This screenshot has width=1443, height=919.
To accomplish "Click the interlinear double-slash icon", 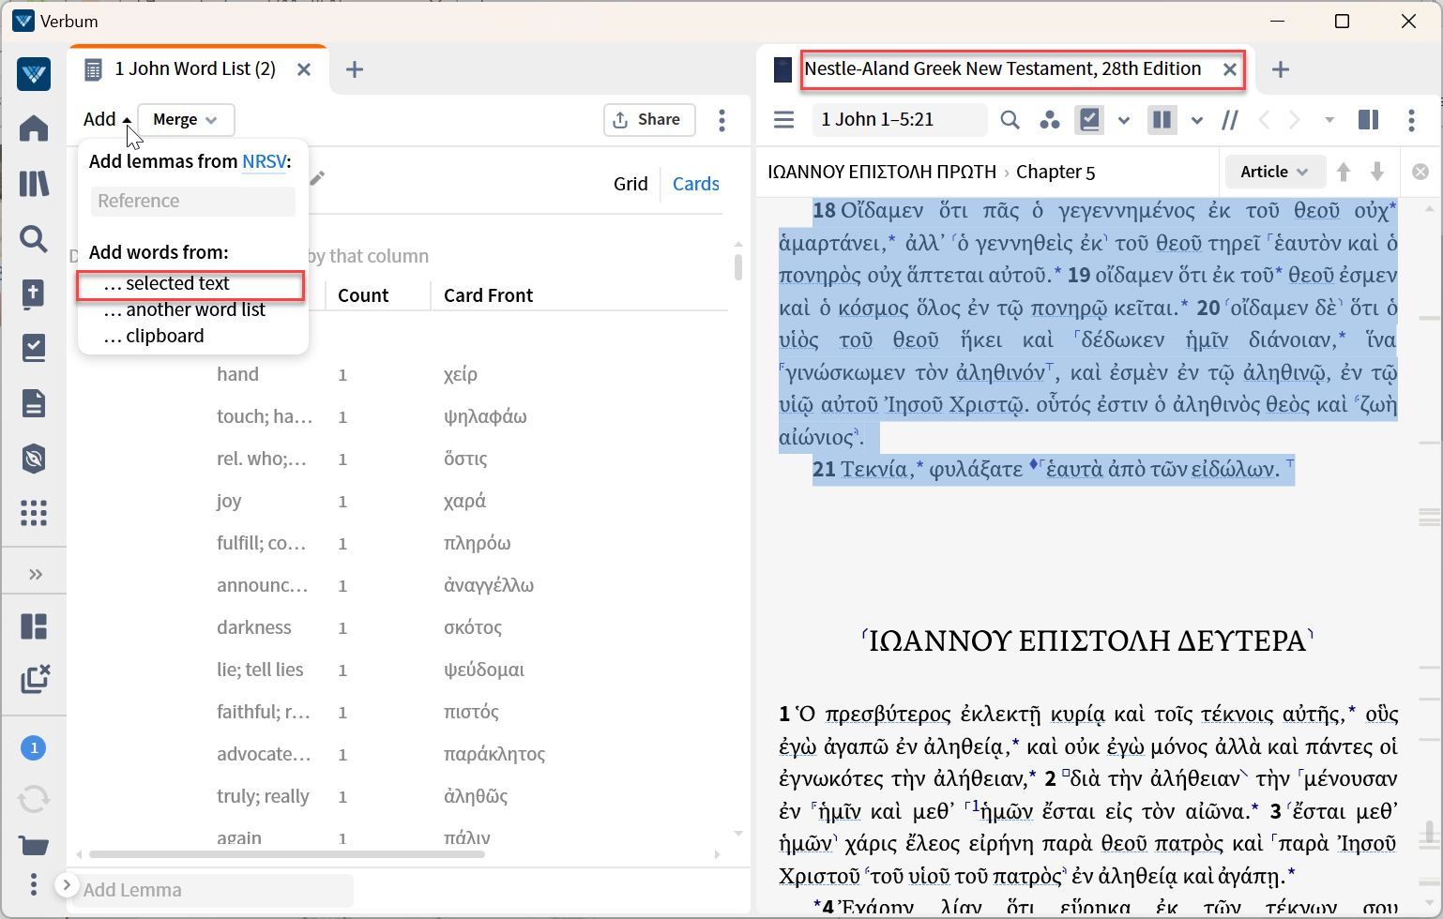I will point(1230,119).
